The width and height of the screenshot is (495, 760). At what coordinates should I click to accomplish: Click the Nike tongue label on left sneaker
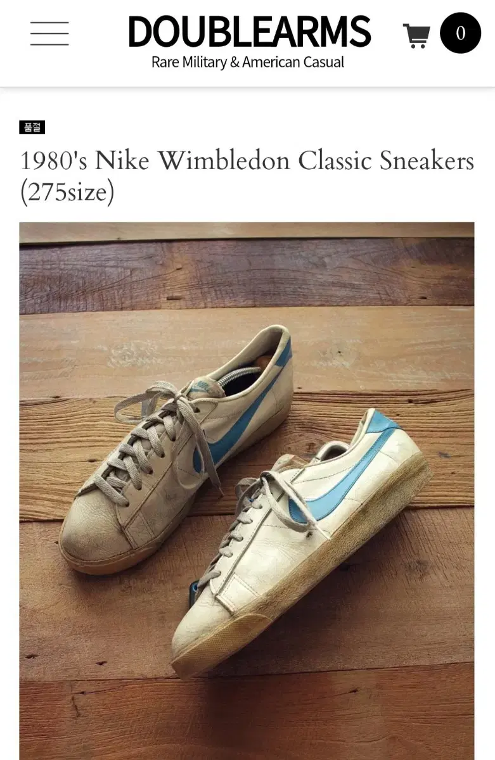click(202, 386)
